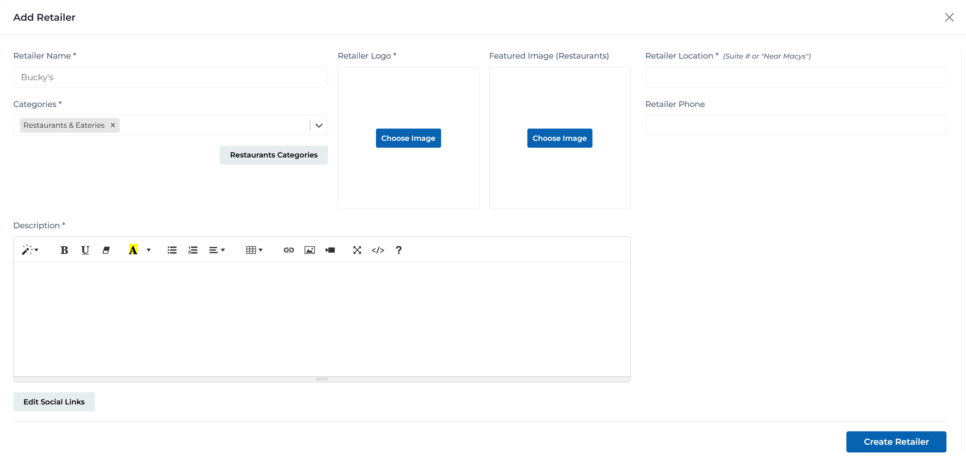Insert an ordered list in the description
Viewport: 966px width, 461px height.
pyautogui.click(x=192, y=250)
